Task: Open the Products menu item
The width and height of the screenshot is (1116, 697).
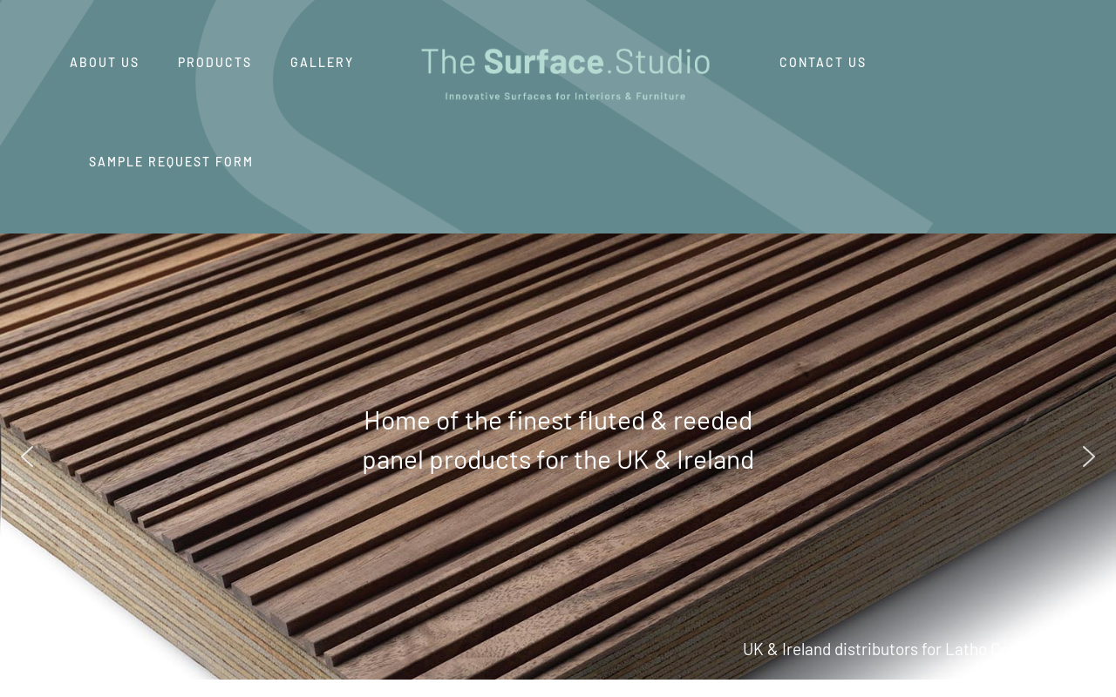Action: click(x=214, y=63)
